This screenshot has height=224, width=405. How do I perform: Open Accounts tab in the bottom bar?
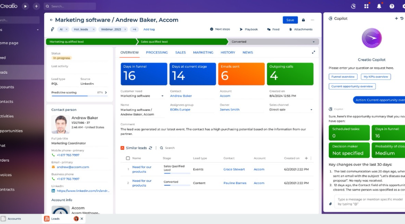pyautogui.click(x=11, y=219)
